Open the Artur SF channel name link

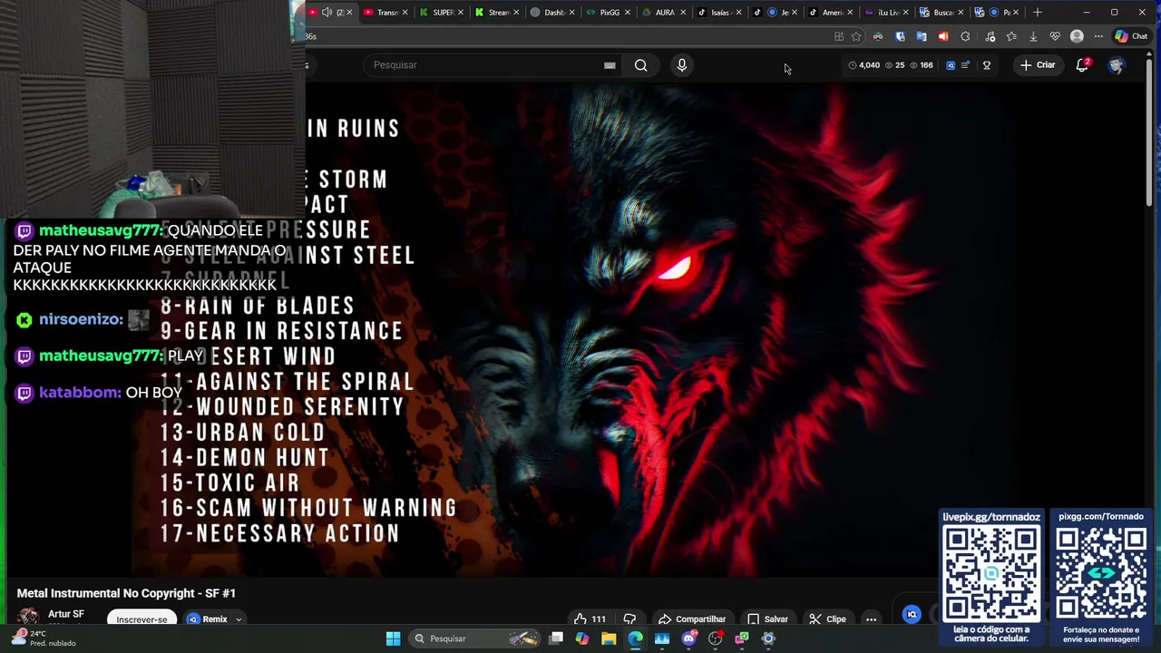pyautogui.click(x=66, y=614)
